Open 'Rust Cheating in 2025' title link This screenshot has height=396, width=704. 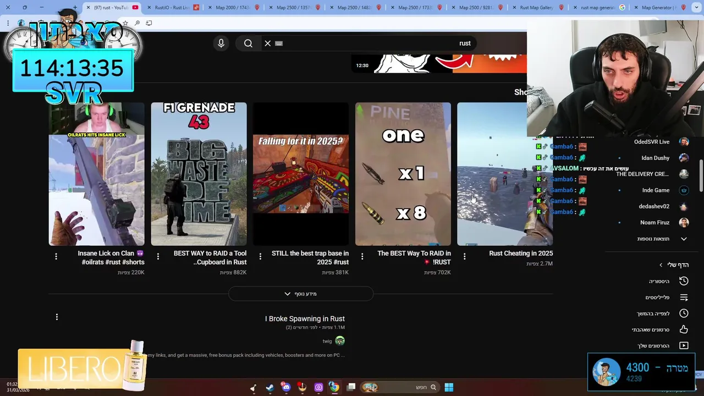coord(521,254)
